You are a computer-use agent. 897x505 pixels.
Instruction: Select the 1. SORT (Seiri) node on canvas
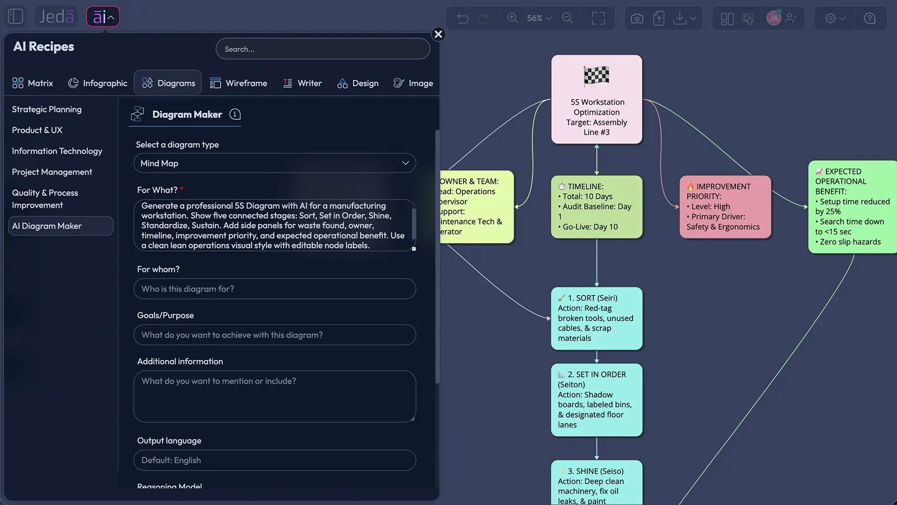597,318
